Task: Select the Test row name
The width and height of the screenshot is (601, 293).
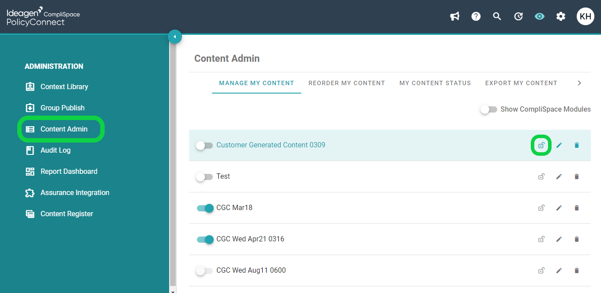Action: [x=223, y=176]
